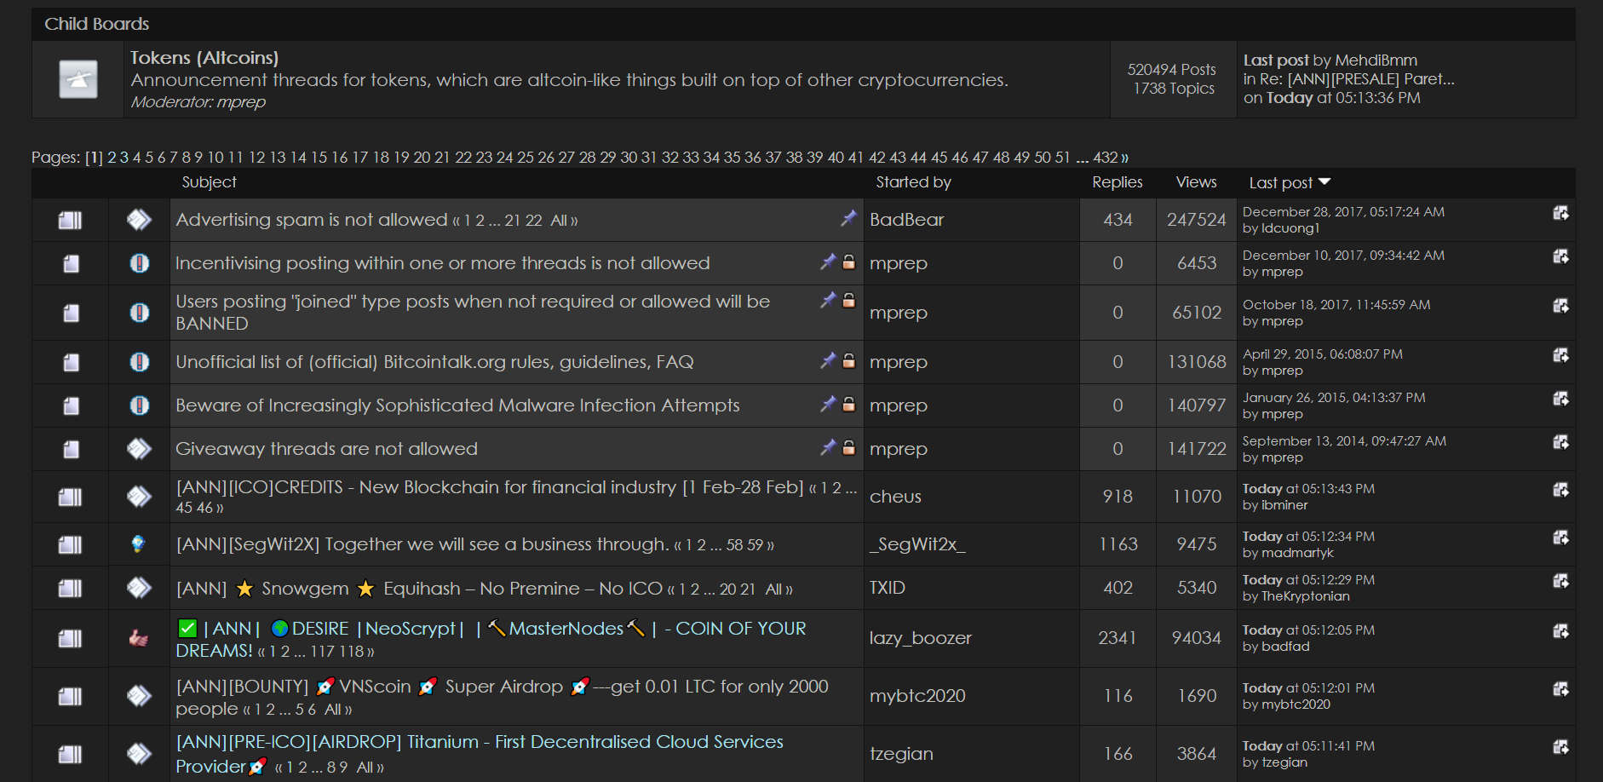The width and height of the screenshot is (1603, 782).
Task: Click the green checkmark emoji in the DESIRE title
Action: click(187, 628)
